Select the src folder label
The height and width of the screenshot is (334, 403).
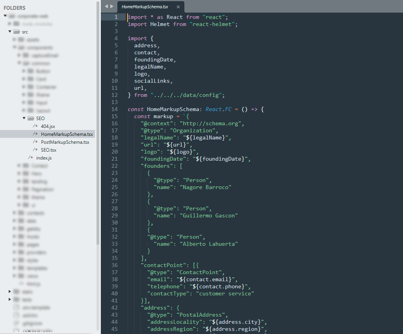25,32
